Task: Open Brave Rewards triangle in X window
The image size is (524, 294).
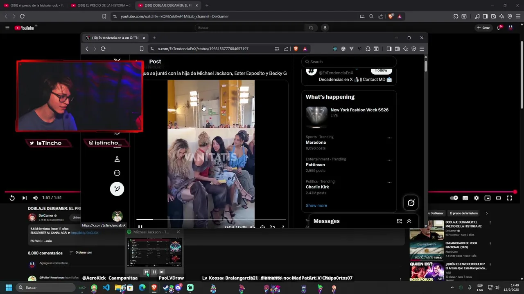Action: pos(305,49)
